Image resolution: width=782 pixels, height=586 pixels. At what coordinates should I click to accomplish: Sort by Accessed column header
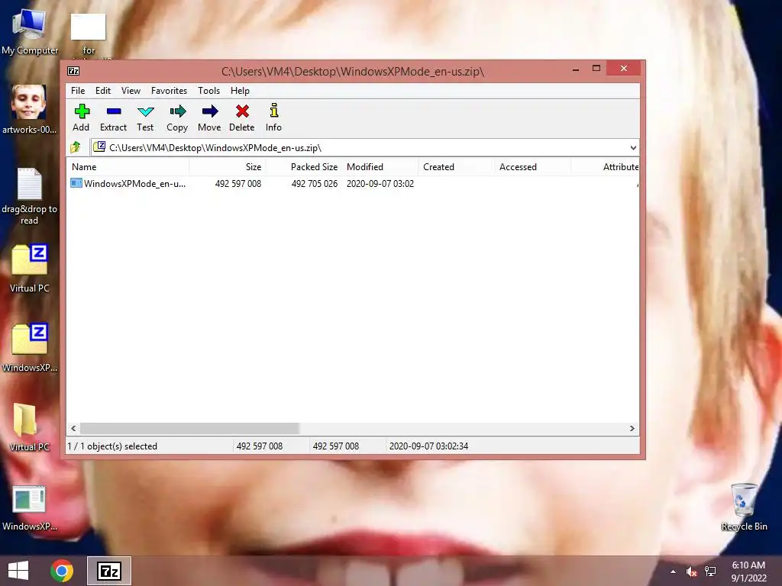point(532,167)
